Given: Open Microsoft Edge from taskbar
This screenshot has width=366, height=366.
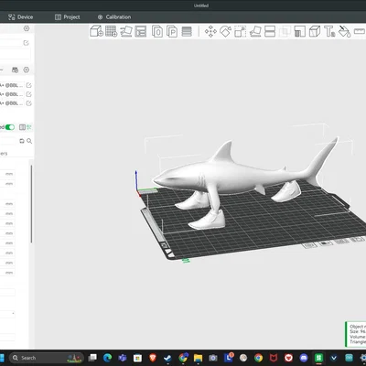Looking at the screenshot, I should (107, 358).
